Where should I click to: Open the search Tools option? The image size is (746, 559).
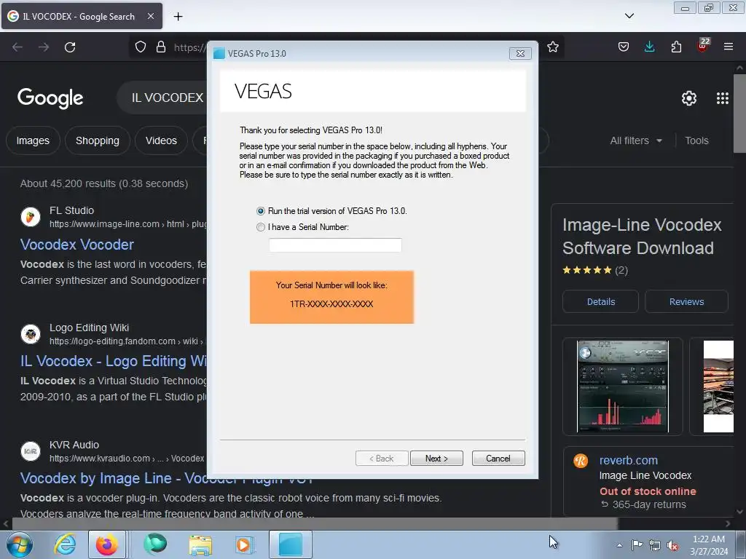(x=696, y=140)
